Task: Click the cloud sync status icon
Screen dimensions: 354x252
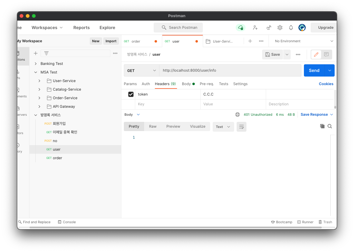Action: pos(241,28)
